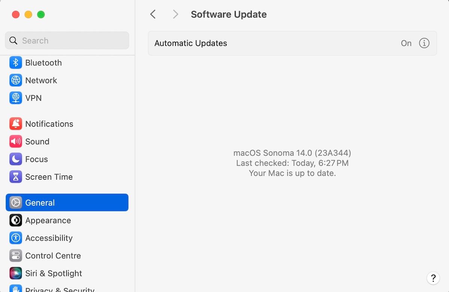Screen dimensions: 449x292
Task: Open Notifications using its bell icon
Action: pos(16,124)
